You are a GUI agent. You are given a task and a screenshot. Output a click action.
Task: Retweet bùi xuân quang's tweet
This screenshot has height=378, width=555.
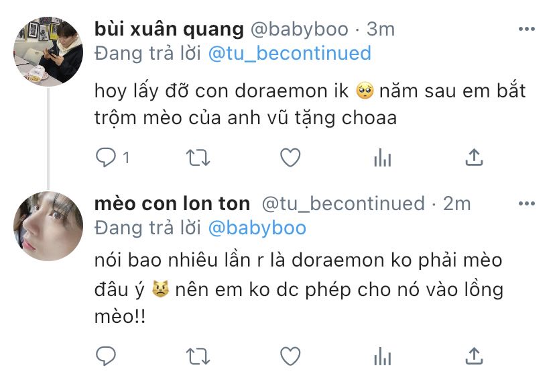pos(198,157)
